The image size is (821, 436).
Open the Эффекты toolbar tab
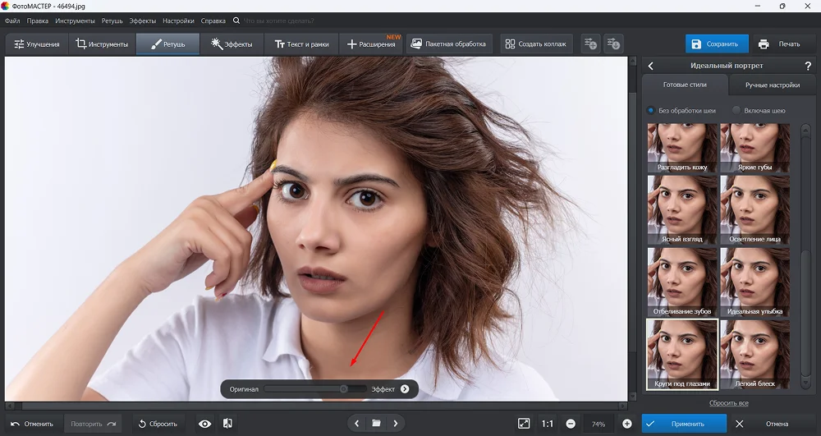(232, 44)
